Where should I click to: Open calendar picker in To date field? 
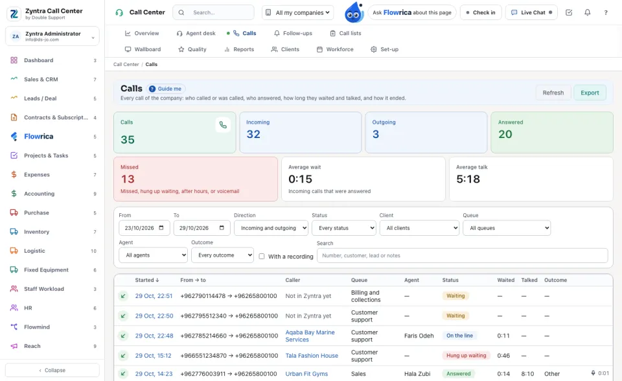[x=222, y=228]
